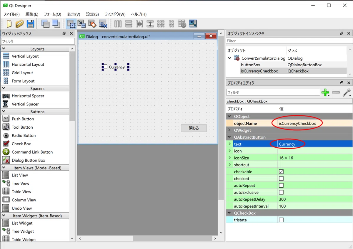Expand the shortcut property row
353x249 pixels.
(x=230, y=165)
